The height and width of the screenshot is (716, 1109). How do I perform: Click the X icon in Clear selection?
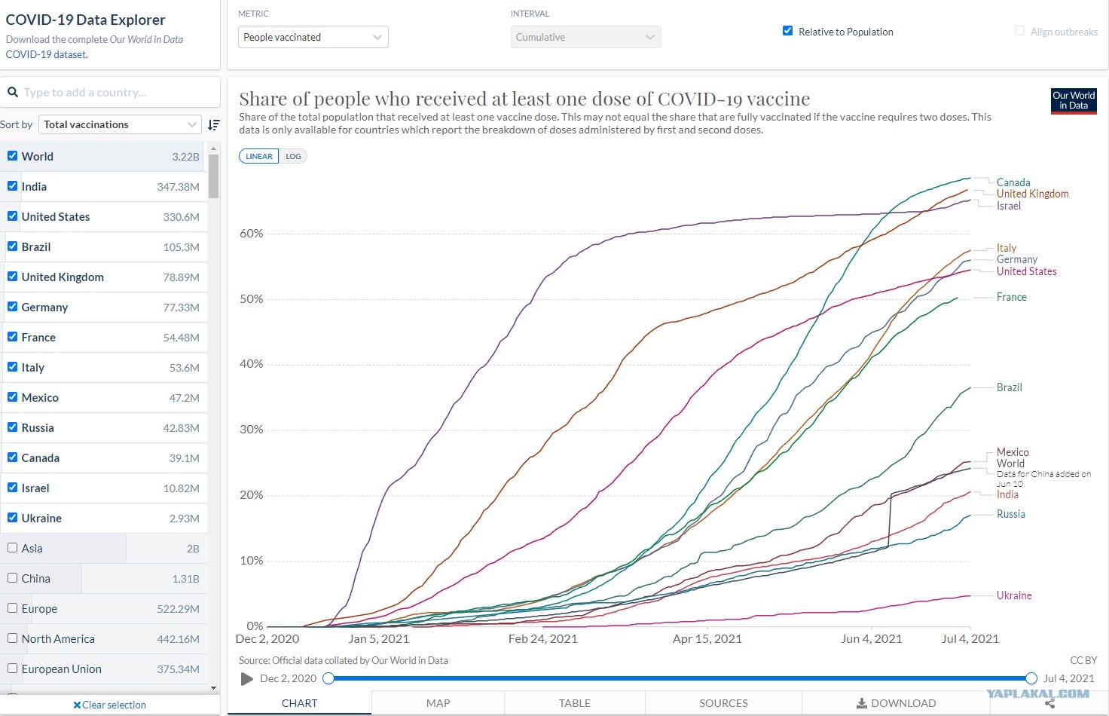[x=77, y=705]
